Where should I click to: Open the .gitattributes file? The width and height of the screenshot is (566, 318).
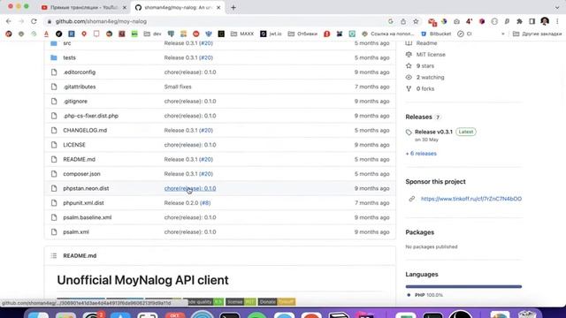coord(79,87)
